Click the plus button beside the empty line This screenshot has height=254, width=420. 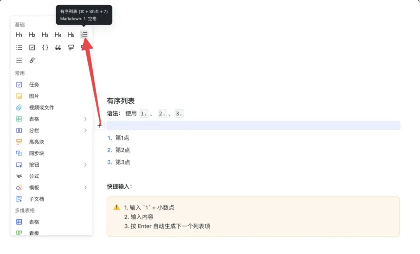point(100,125)
